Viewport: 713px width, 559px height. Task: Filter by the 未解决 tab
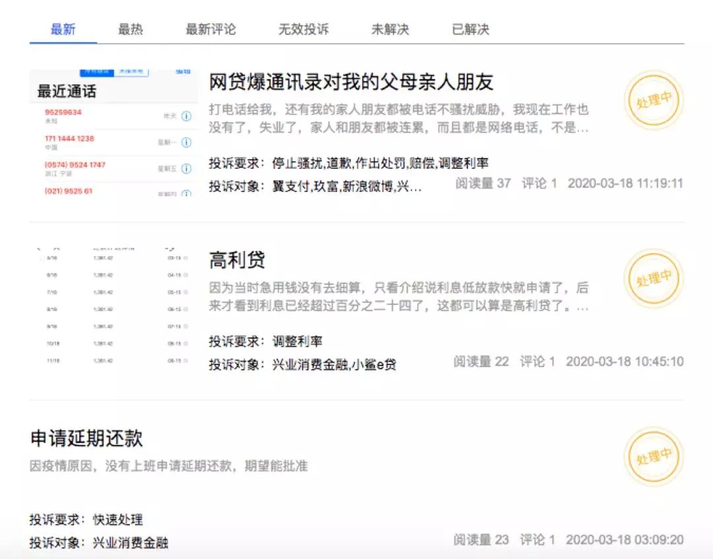[390, 30]
